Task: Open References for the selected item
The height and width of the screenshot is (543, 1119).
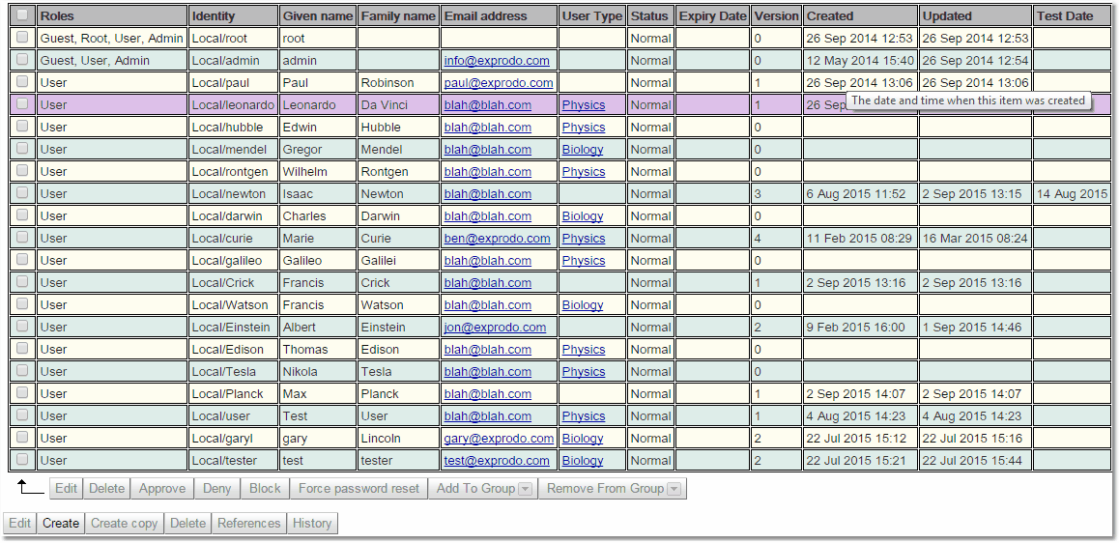Action: coord(248,524)
